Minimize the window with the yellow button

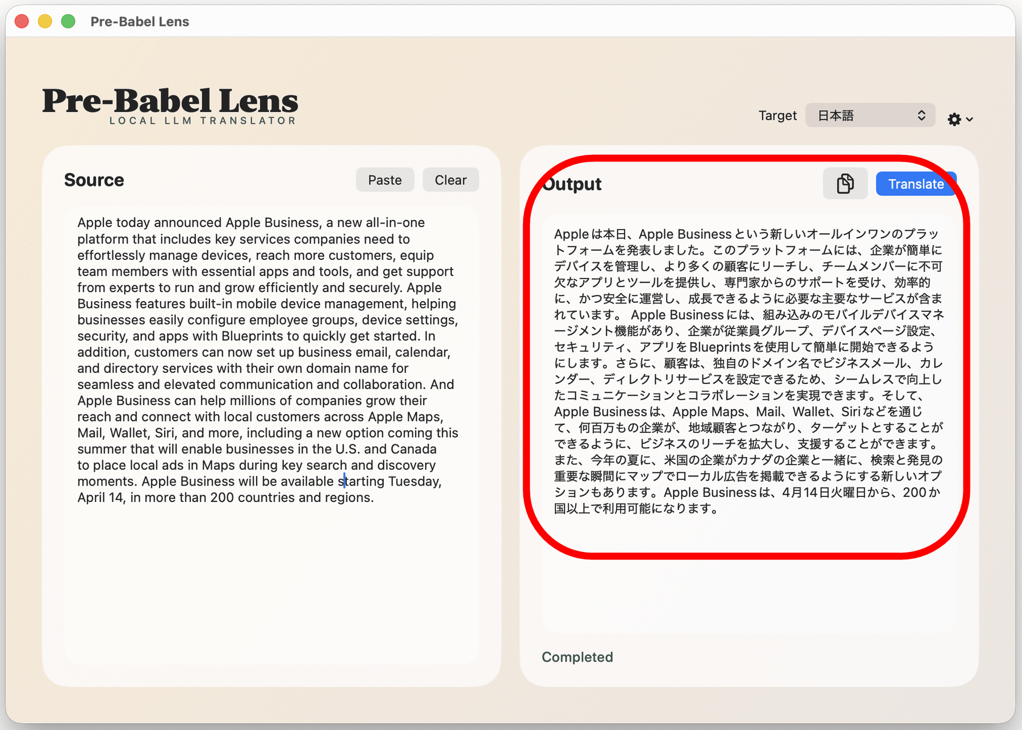click(x=45, y=22)
